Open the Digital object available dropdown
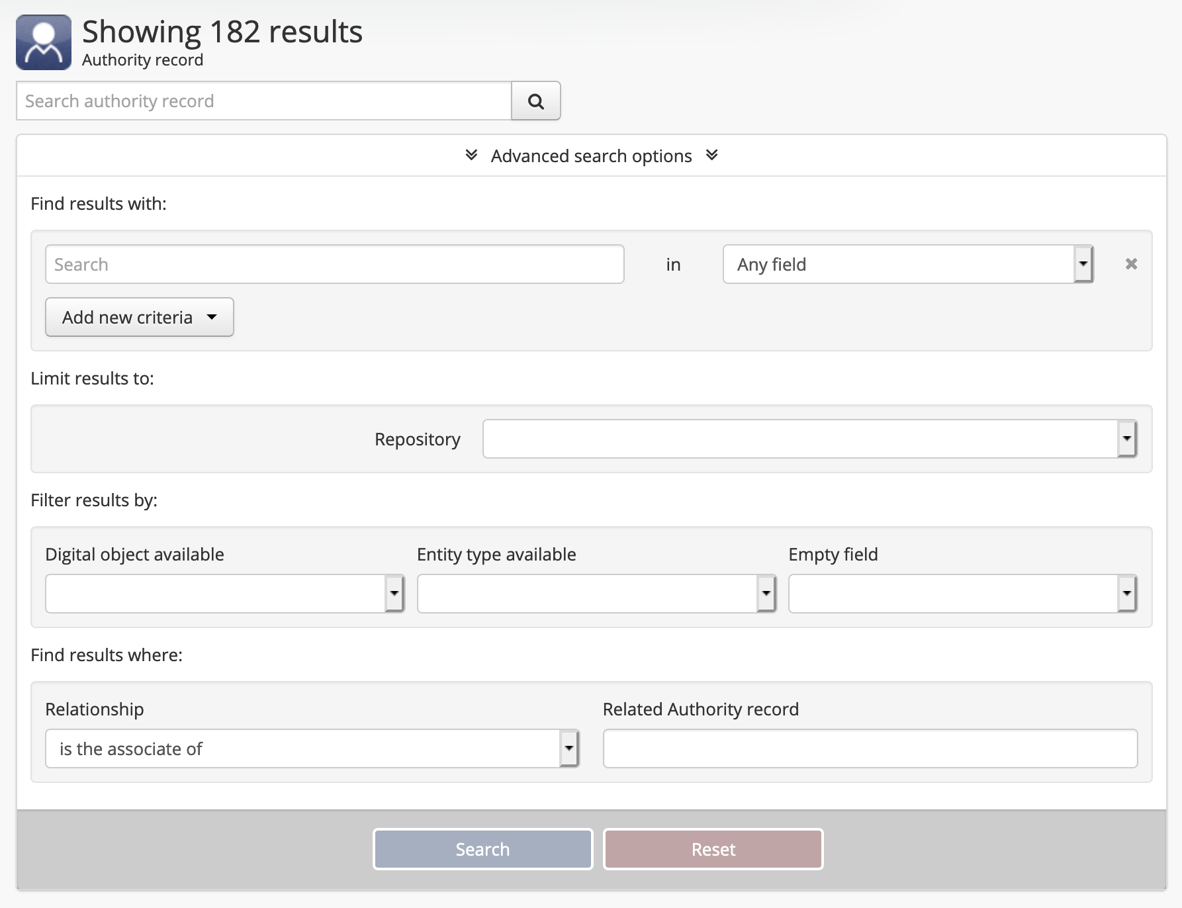The height and width of the screenshot is (908, 1182). pyautogui.click(x=224, y=594)
